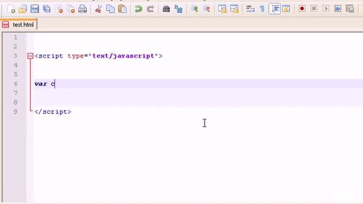The width and height of the screenshot is (363, 204).
Task: Cut selection with the scissors icon
Action: [98, 9]
